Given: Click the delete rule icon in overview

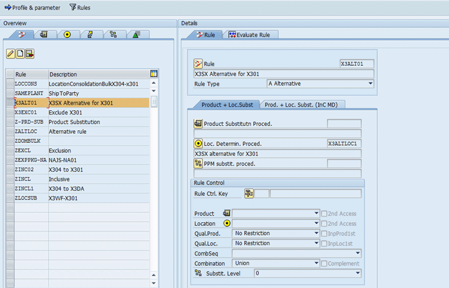Looking at the screenshot, I should pos(29,54).
